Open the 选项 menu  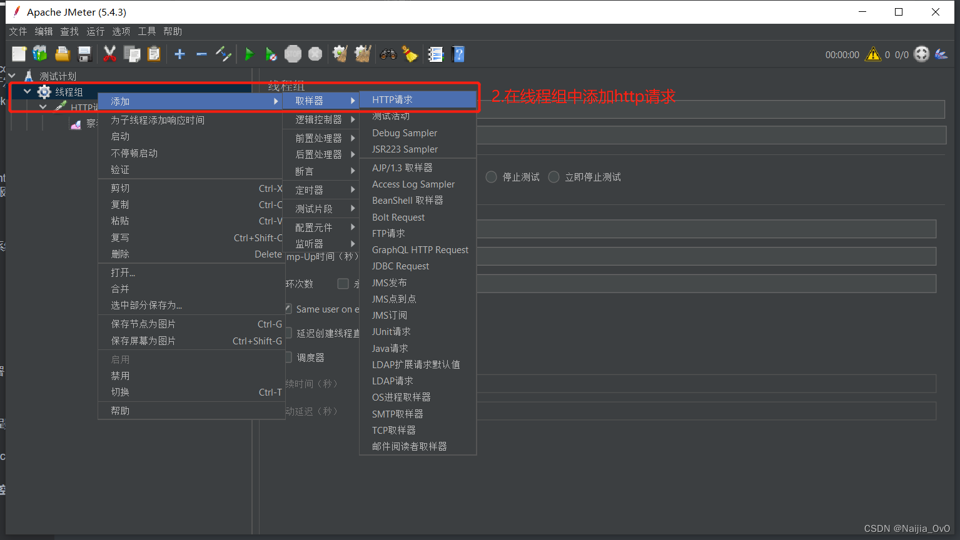121,31
